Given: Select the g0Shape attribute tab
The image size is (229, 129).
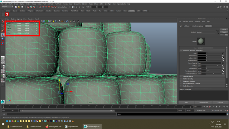Looking at the screenshot, I should [x=187, y=26].
